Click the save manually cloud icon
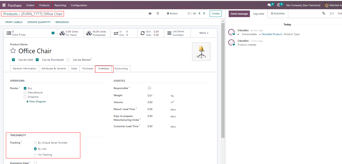The image size is (342, 164). point(150,14)
